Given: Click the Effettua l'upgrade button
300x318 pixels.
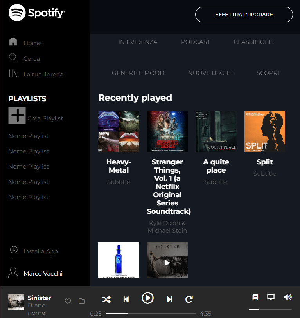Looking at the screenshot, I should coord(244,15).
